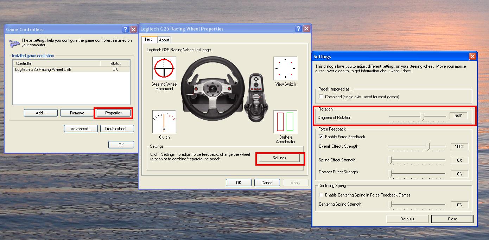Open Settings from the G25 Properties window
Viewport: 489px width, 240px height.
(279, 158)
